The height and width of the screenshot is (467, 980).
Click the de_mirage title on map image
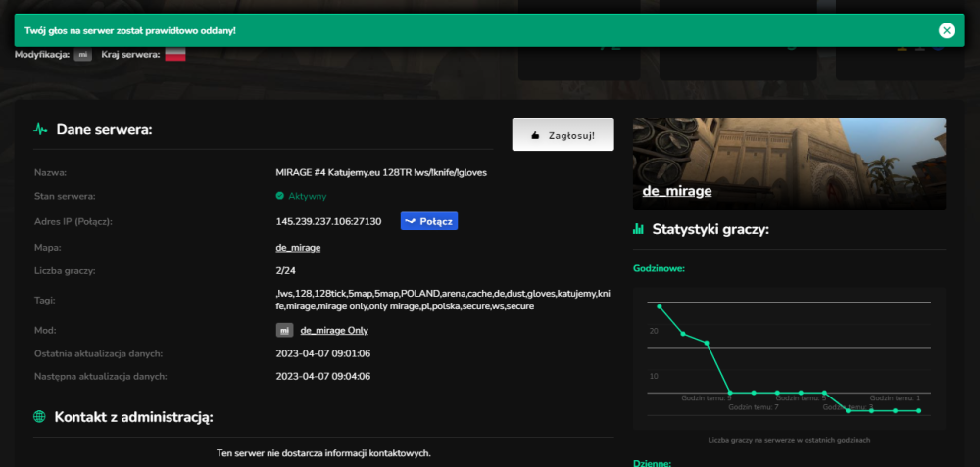pos(677,191)
